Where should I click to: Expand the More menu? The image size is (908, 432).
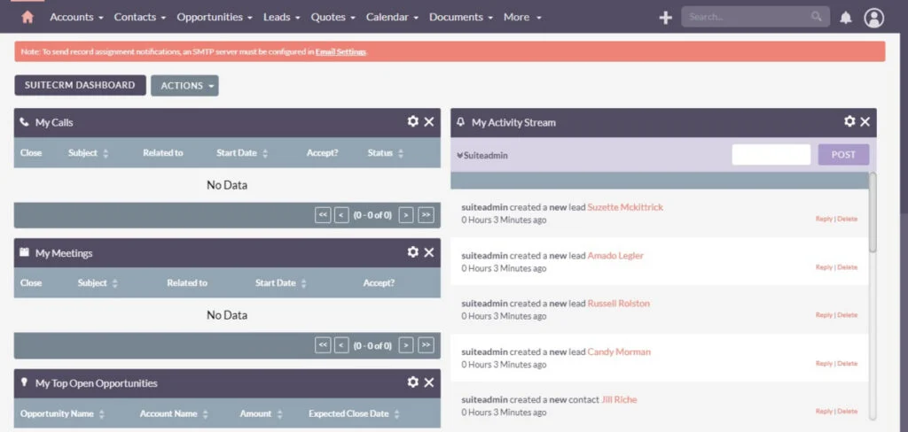(x=522, y=18)
